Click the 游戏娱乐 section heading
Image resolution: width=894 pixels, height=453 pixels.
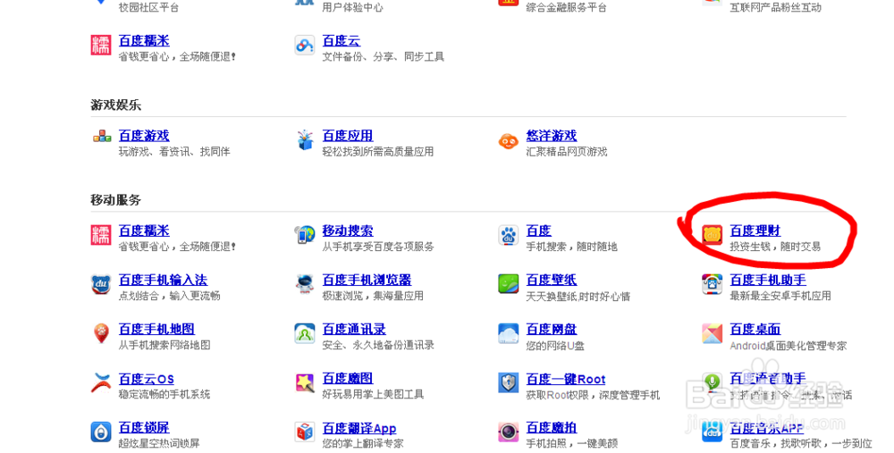click(x=115, y=105)
